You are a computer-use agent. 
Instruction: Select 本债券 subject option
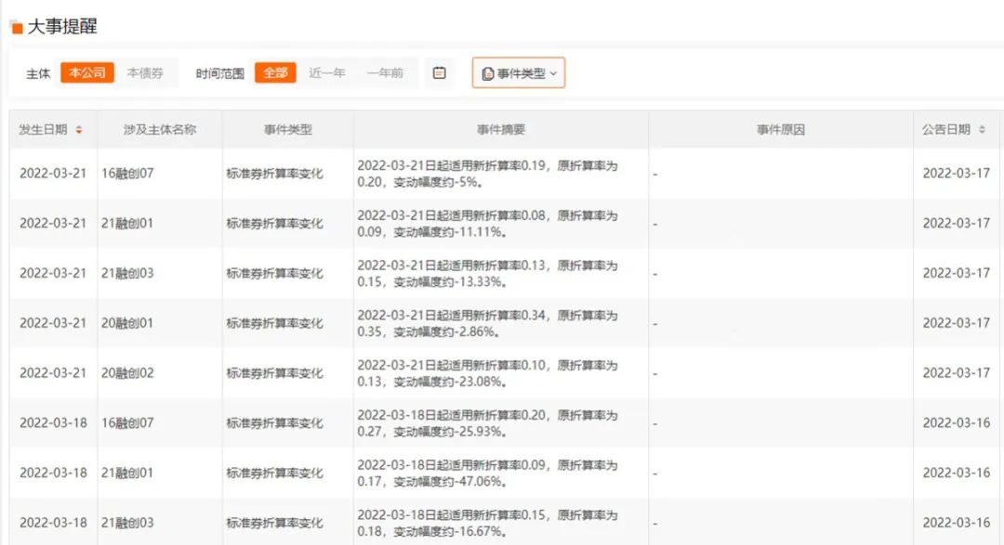pos(145,72)
